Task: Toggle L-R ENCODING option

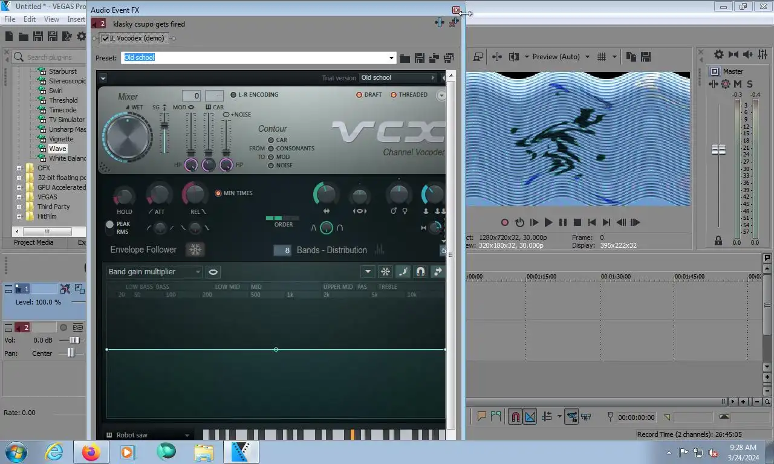Action: tap(233, 95)
